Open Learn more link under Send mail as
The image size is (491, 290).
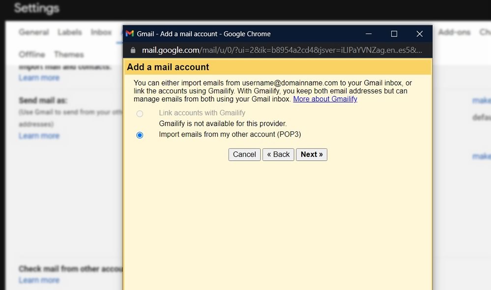click(39, 136)
